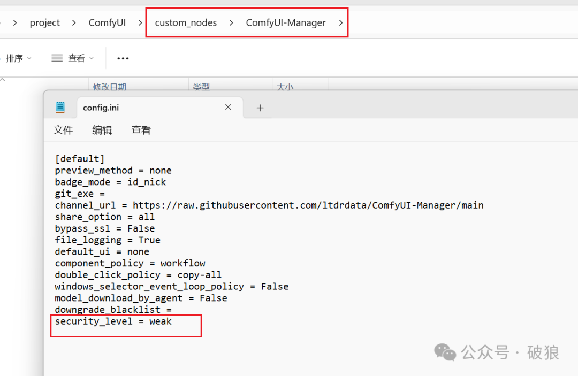Screen dimensions: 578x376
Task: Sort by 类型 column header
Action: (201, 87)
